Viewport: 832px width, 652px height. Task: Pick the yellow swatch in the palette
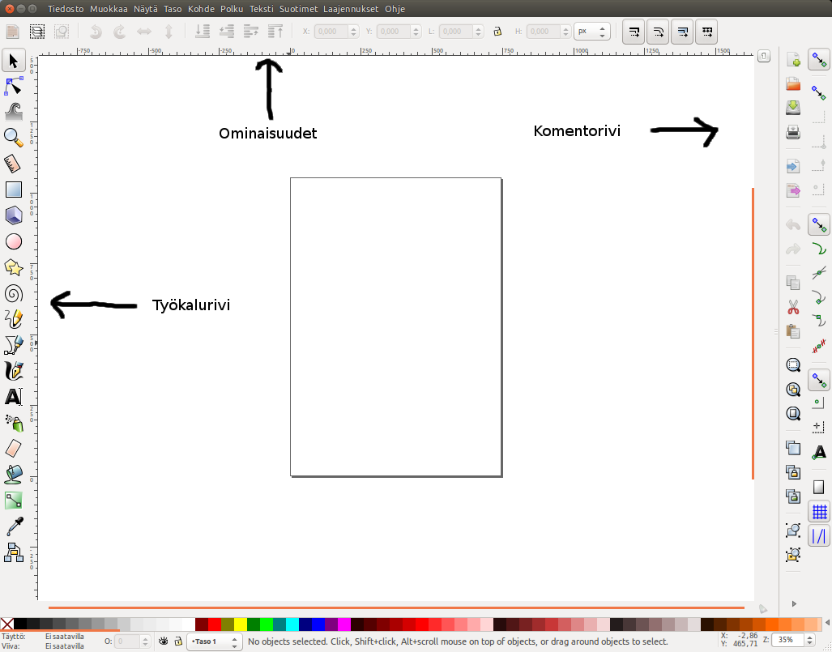(x=241, y=624)
